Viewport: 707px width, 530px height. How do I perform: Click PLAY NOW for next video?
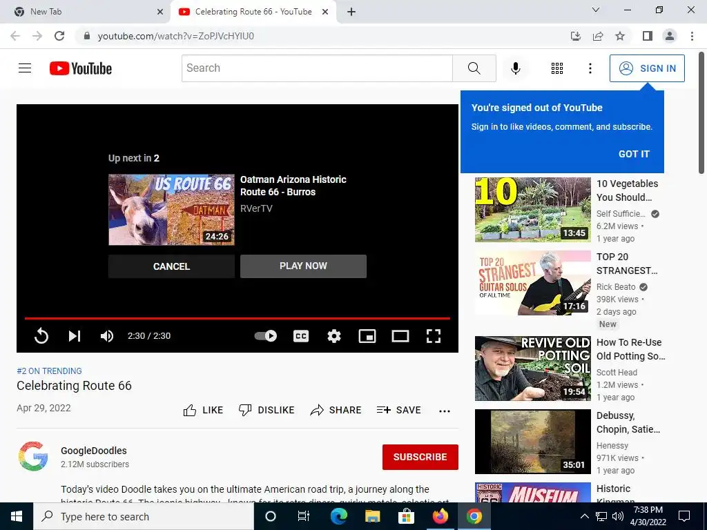(304, 266)
